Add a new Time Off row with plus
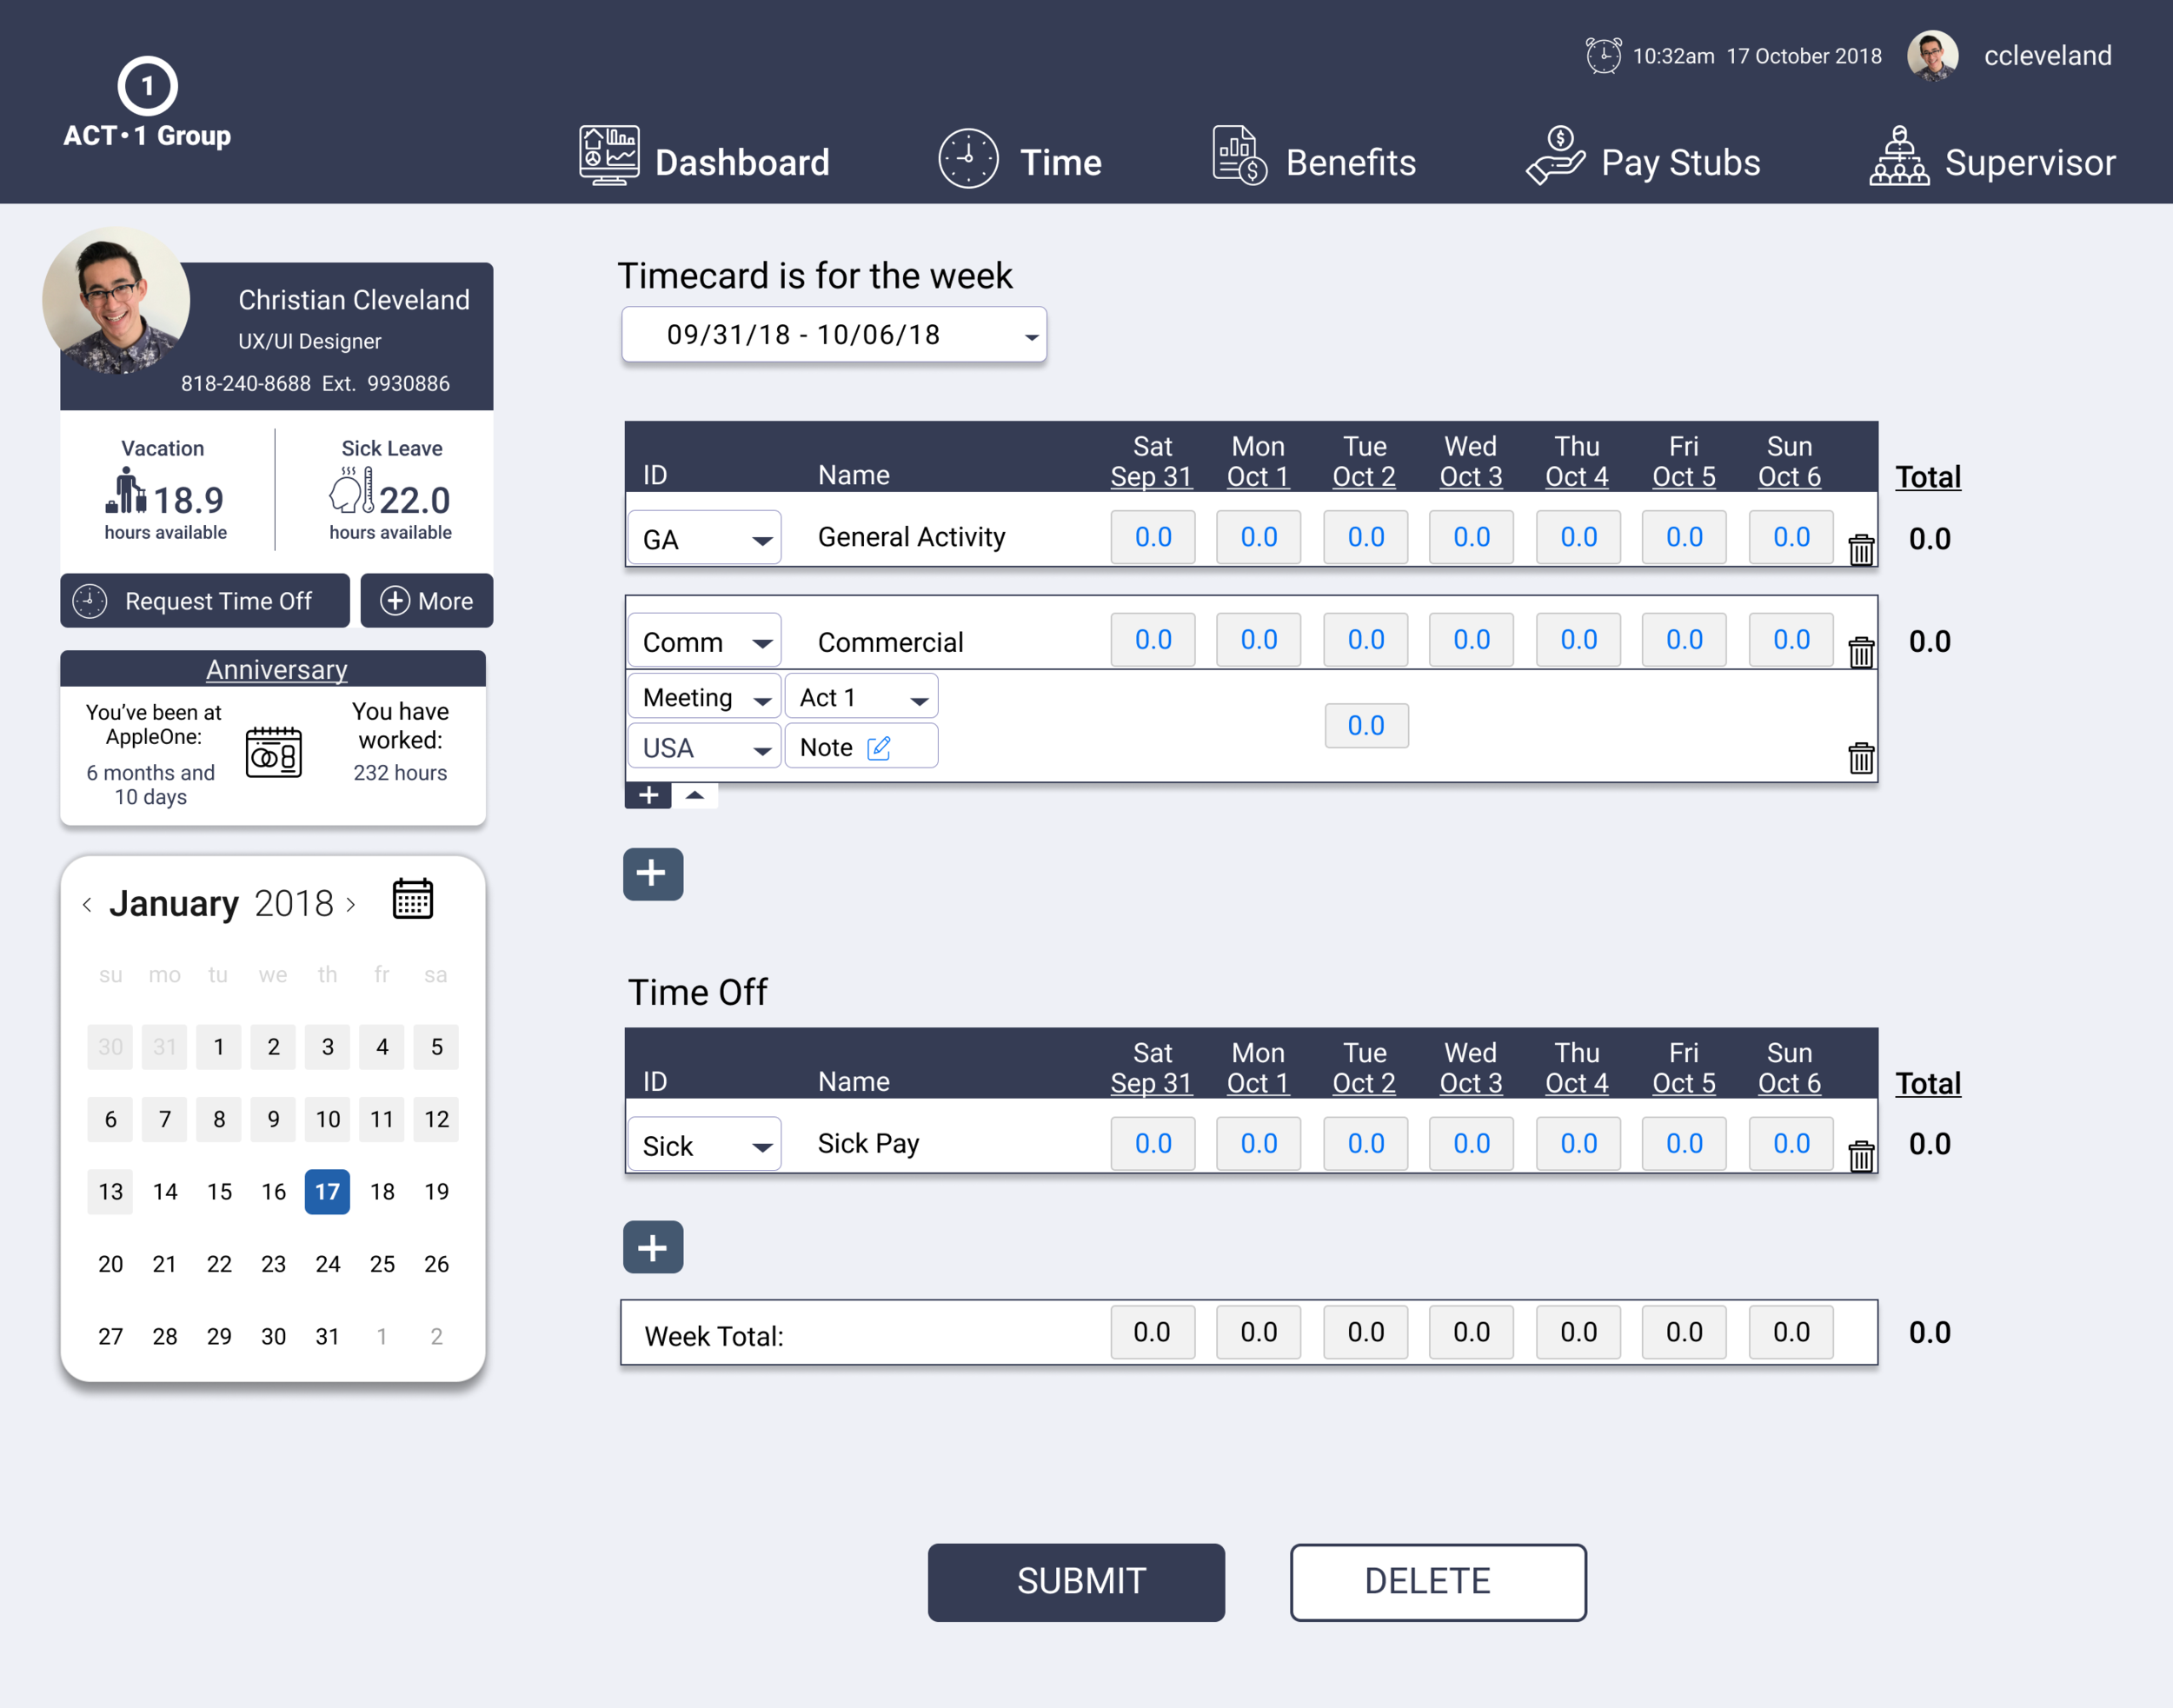2173x1708 pixels. (652, 1247)
